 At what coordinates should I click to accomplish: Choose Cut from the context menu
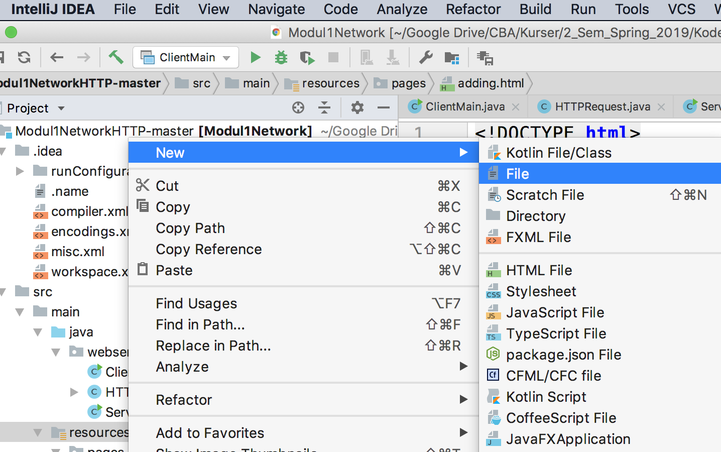(x=304, y=186)
